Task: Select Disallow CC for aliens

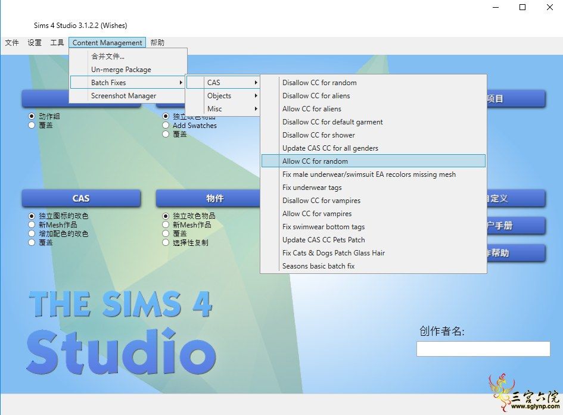Action: pos(374,96)
